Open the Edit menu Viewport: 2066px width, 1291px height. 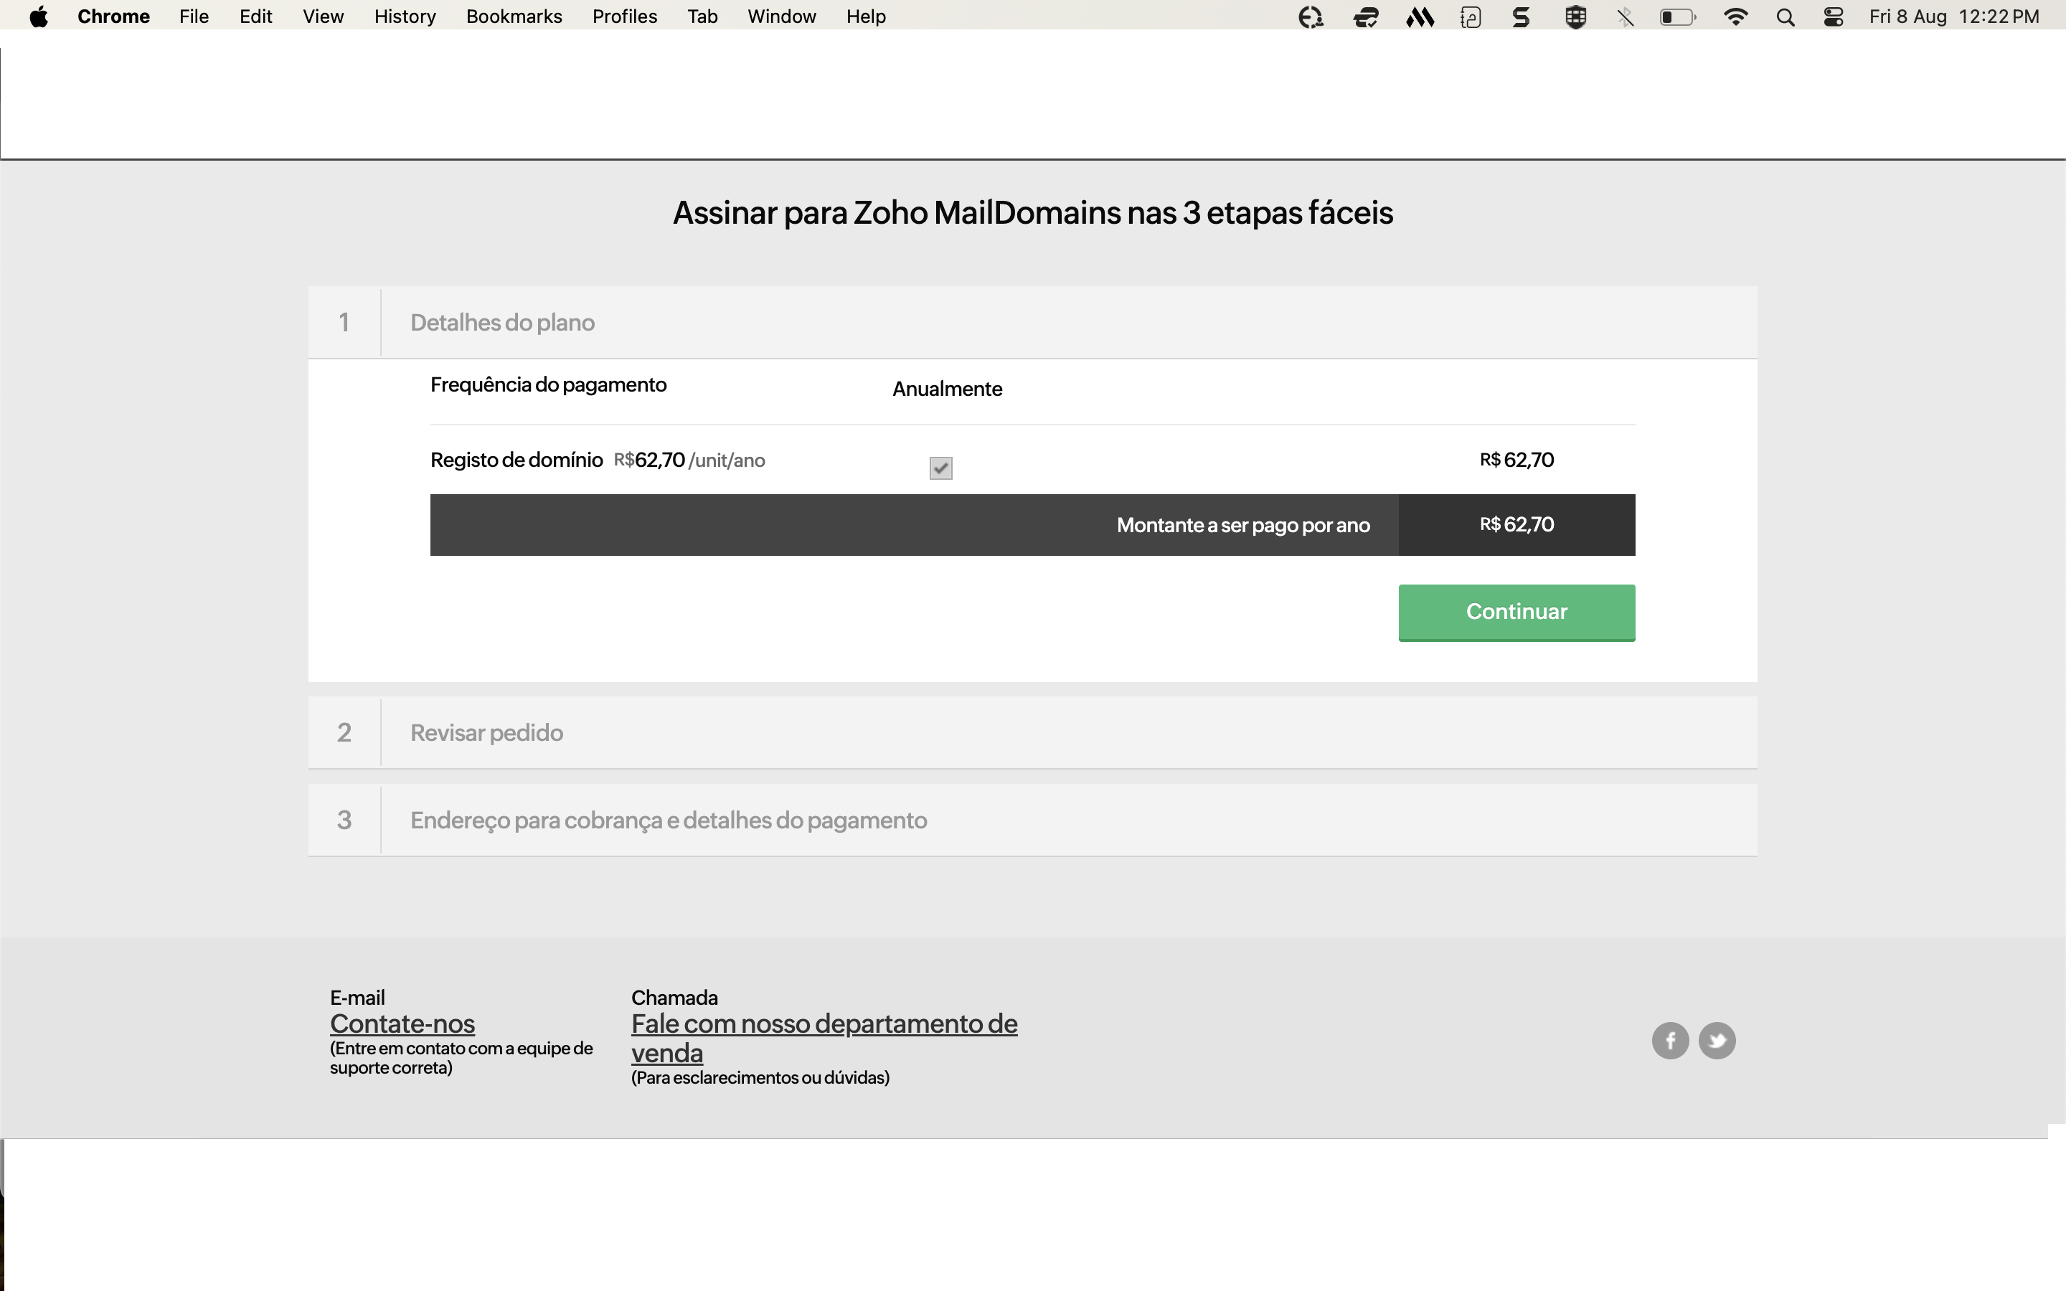pos(255,17)
